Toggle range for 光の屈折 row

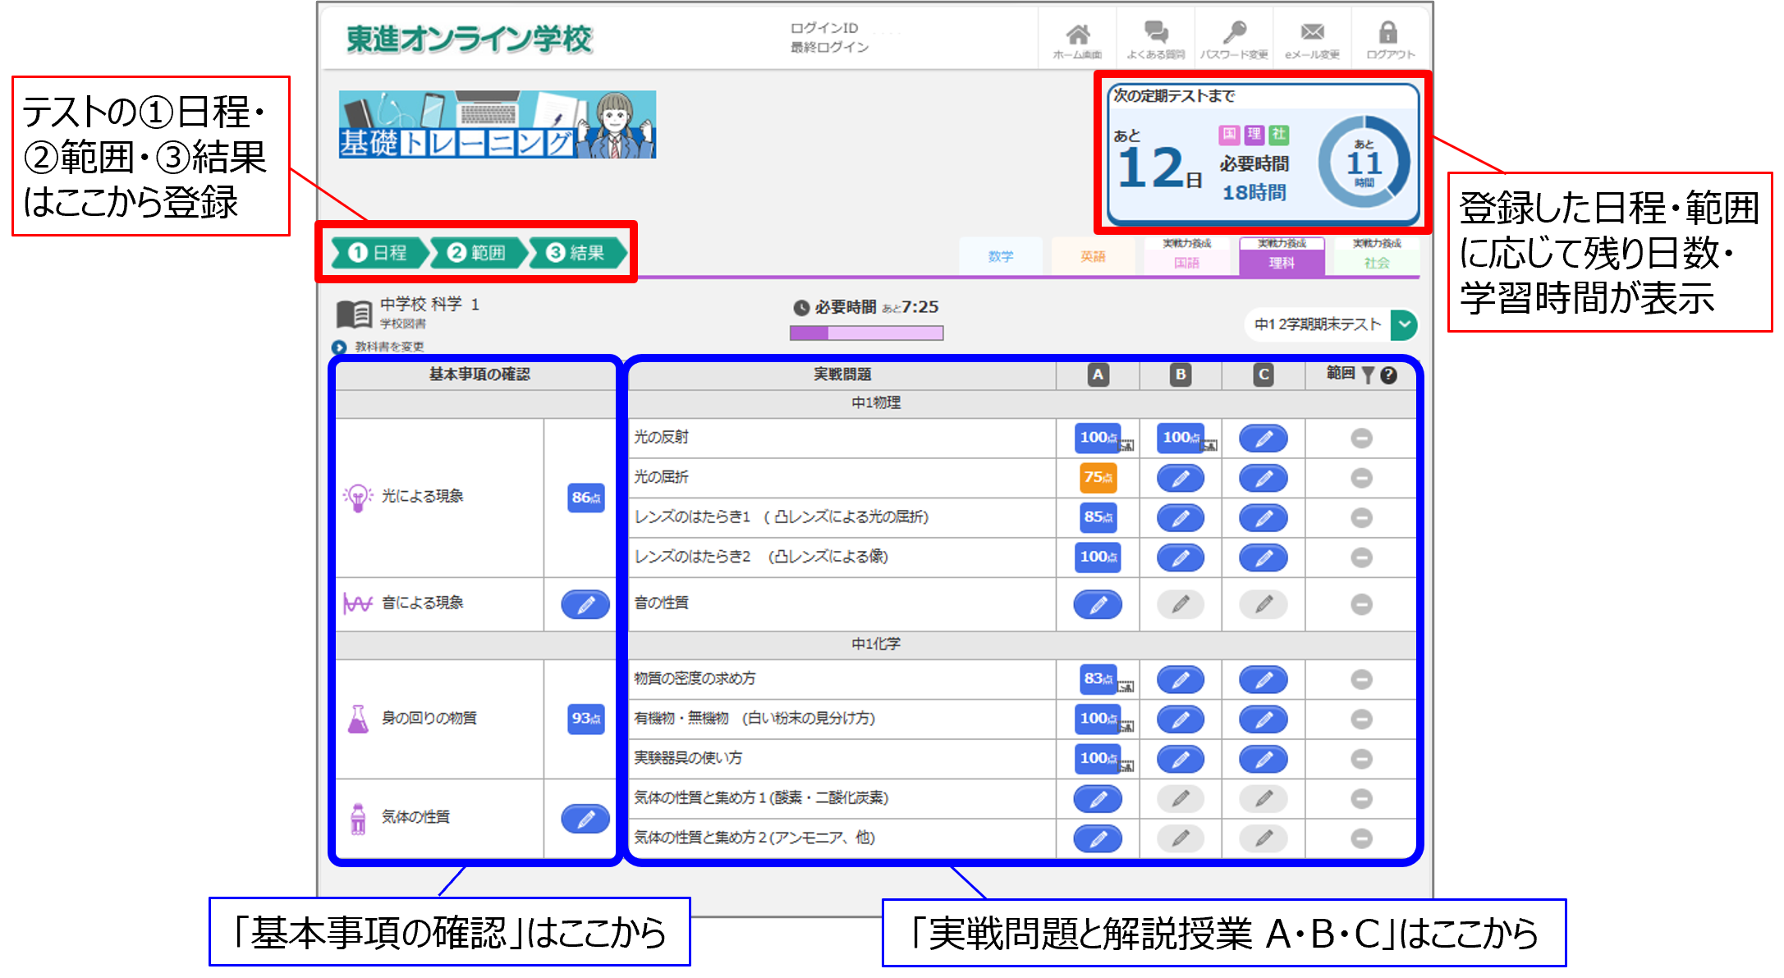click(1361, 478)
